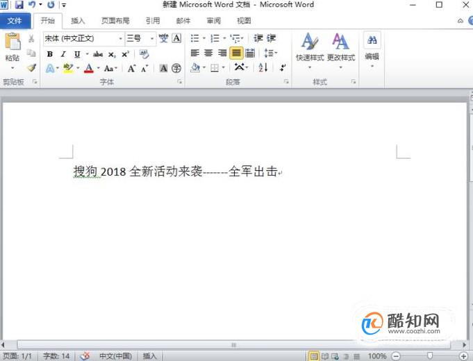This screenshot has height=361, width=473.
Task: Expand highlight color dropdown arrow
Action: point(78,68)
